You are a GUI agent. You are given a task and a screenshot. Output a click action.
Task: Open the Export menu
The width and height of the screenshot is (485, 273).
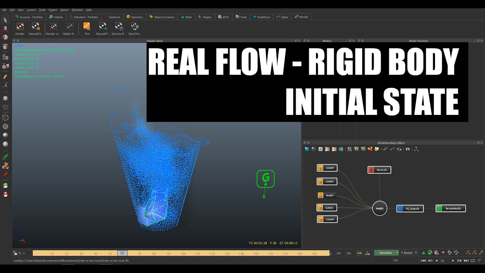53,10
